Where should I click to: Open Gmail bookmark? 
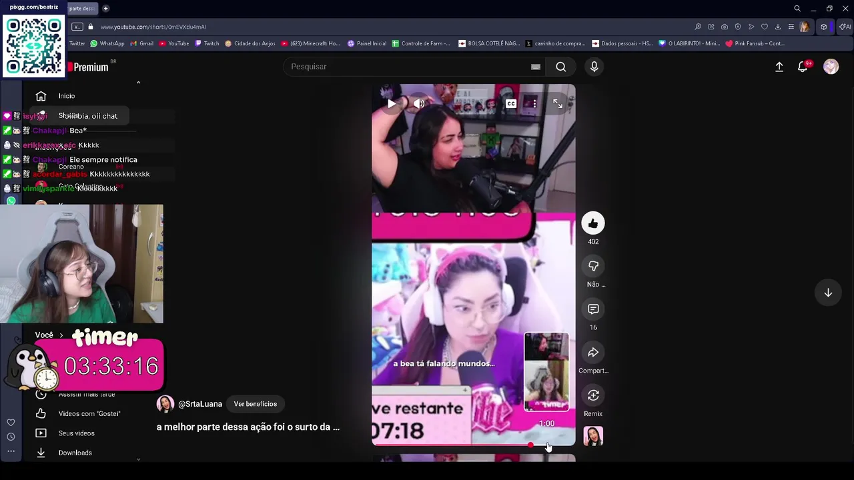142,43
